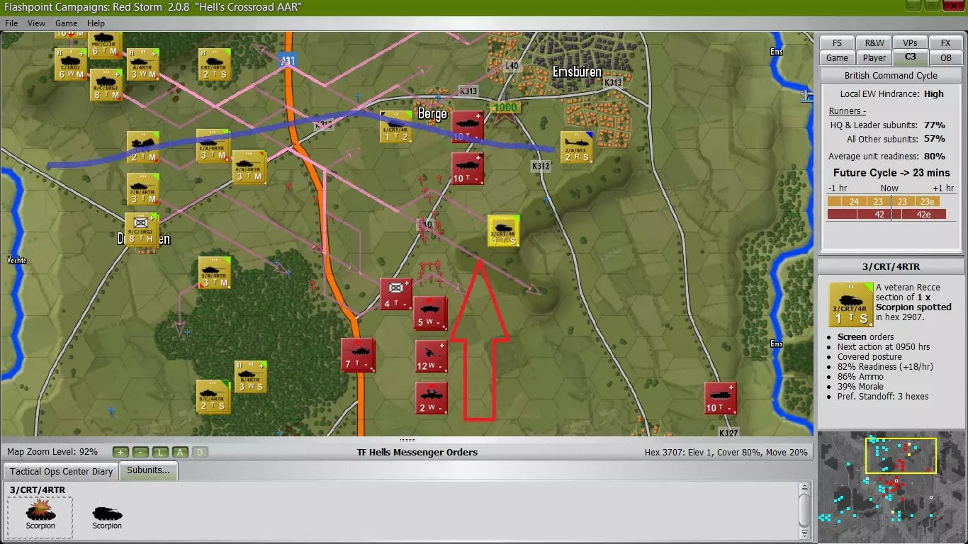Screen dimensions: 968x544
Task: Click the Map Zoom Level 92% text
Action: coord(52,452)
